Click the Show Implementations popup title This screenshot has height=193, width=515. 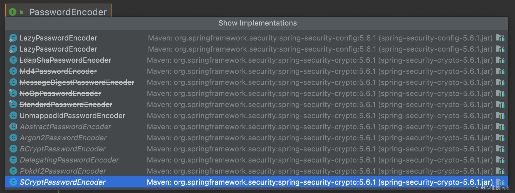coord(257,23)
